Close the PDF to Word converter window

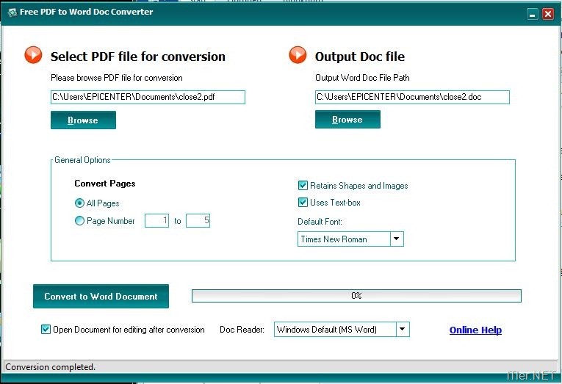pyautogui.click(x=548, y=14)
